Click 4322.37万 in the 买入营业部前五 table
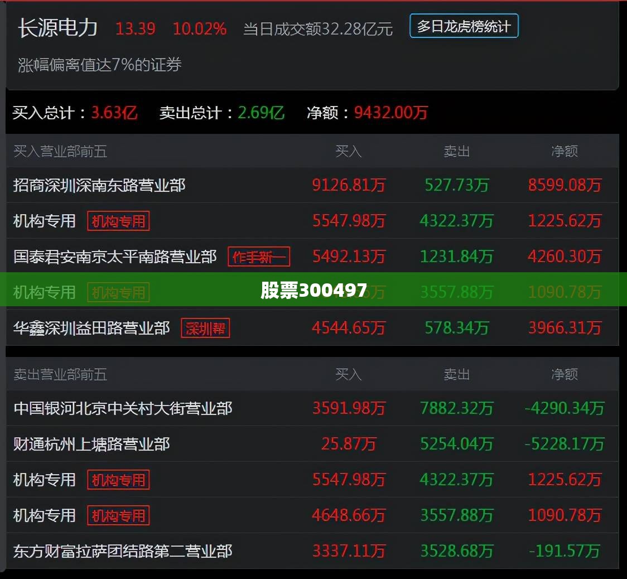Screen dimensions: 627x579 (457, 221)
